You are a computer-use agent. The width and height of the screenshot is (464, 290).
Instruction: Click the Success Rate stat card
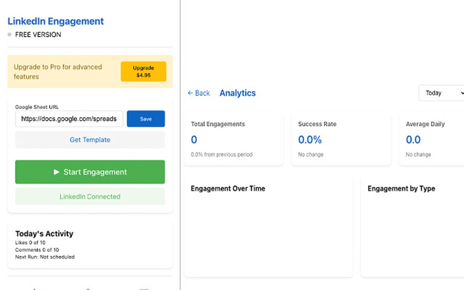click(341, 139)
